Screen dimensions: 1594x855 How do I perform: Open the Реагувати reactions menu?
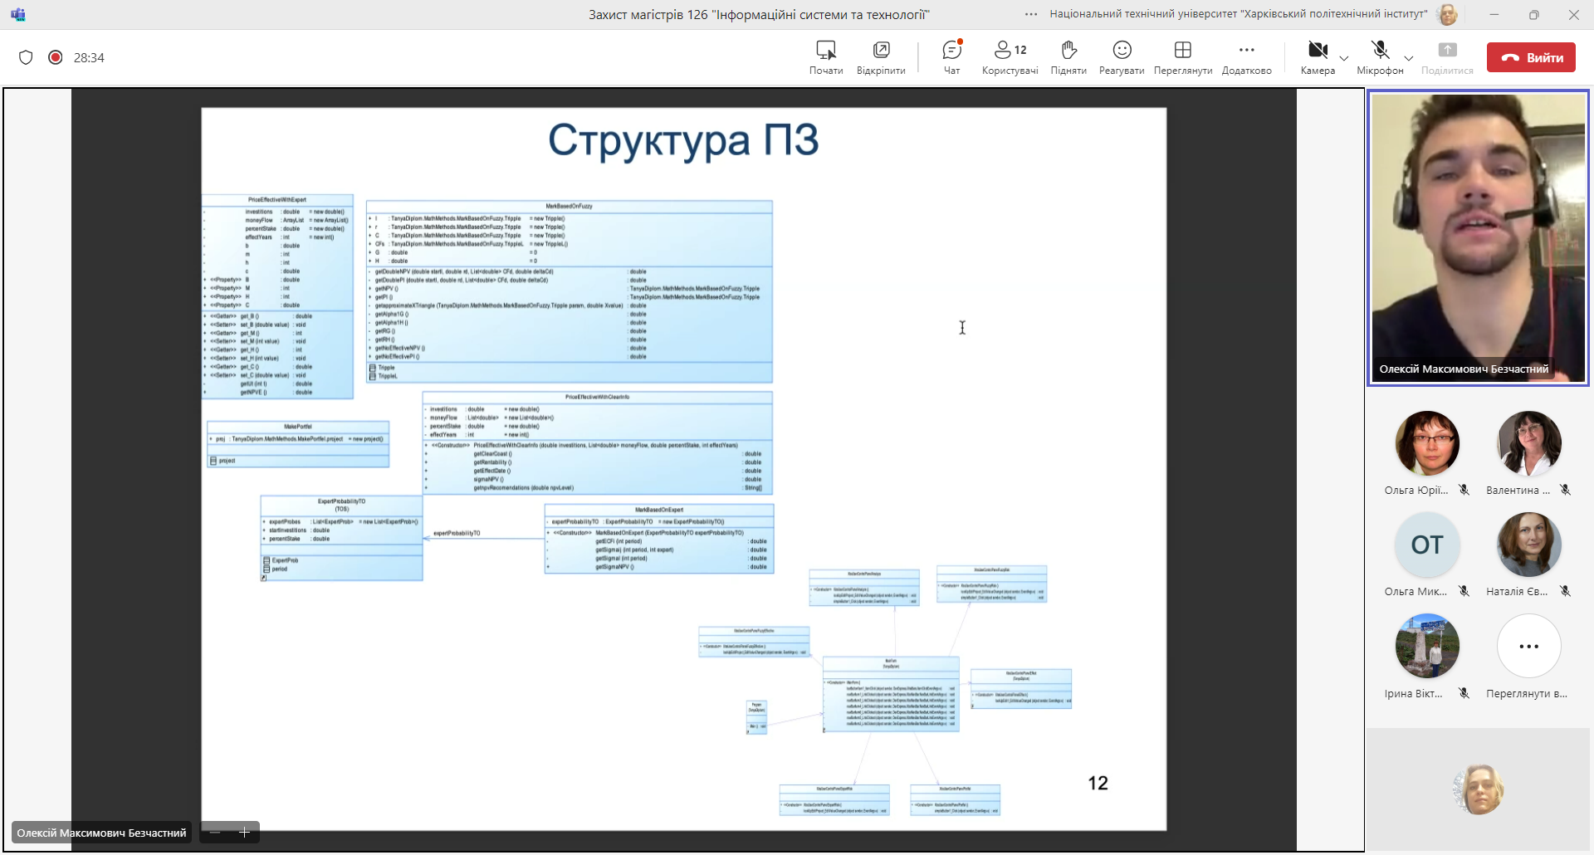click(1122, 57)
